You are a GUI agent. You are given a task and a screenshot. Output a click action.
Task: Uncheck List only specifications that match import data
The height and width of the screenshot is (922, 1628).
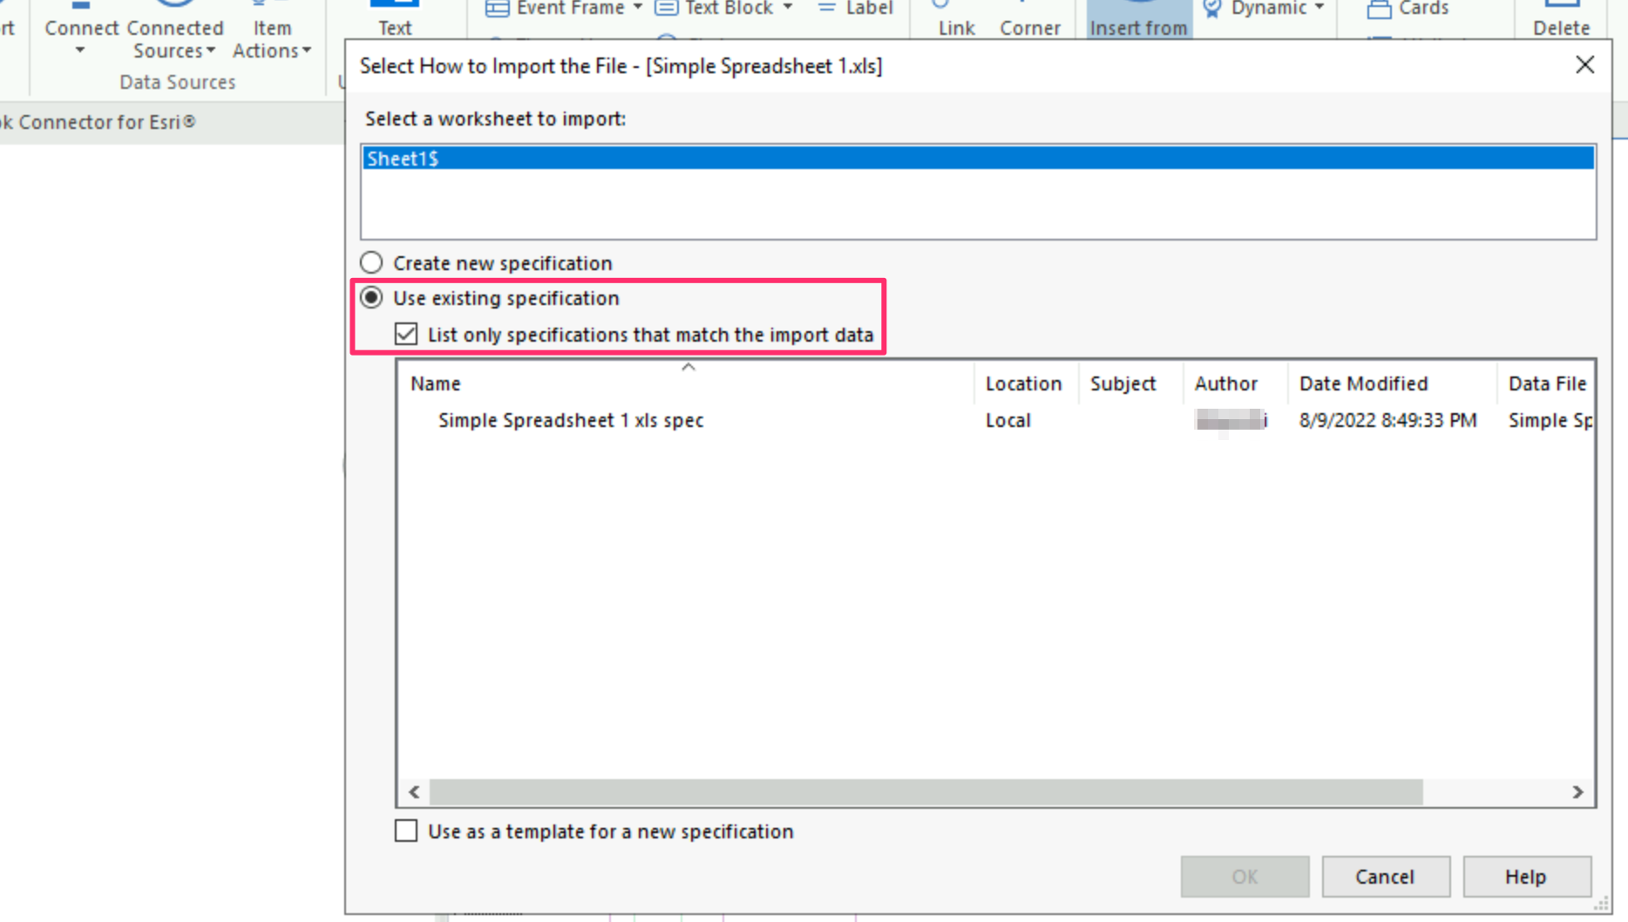pos(406,334)
